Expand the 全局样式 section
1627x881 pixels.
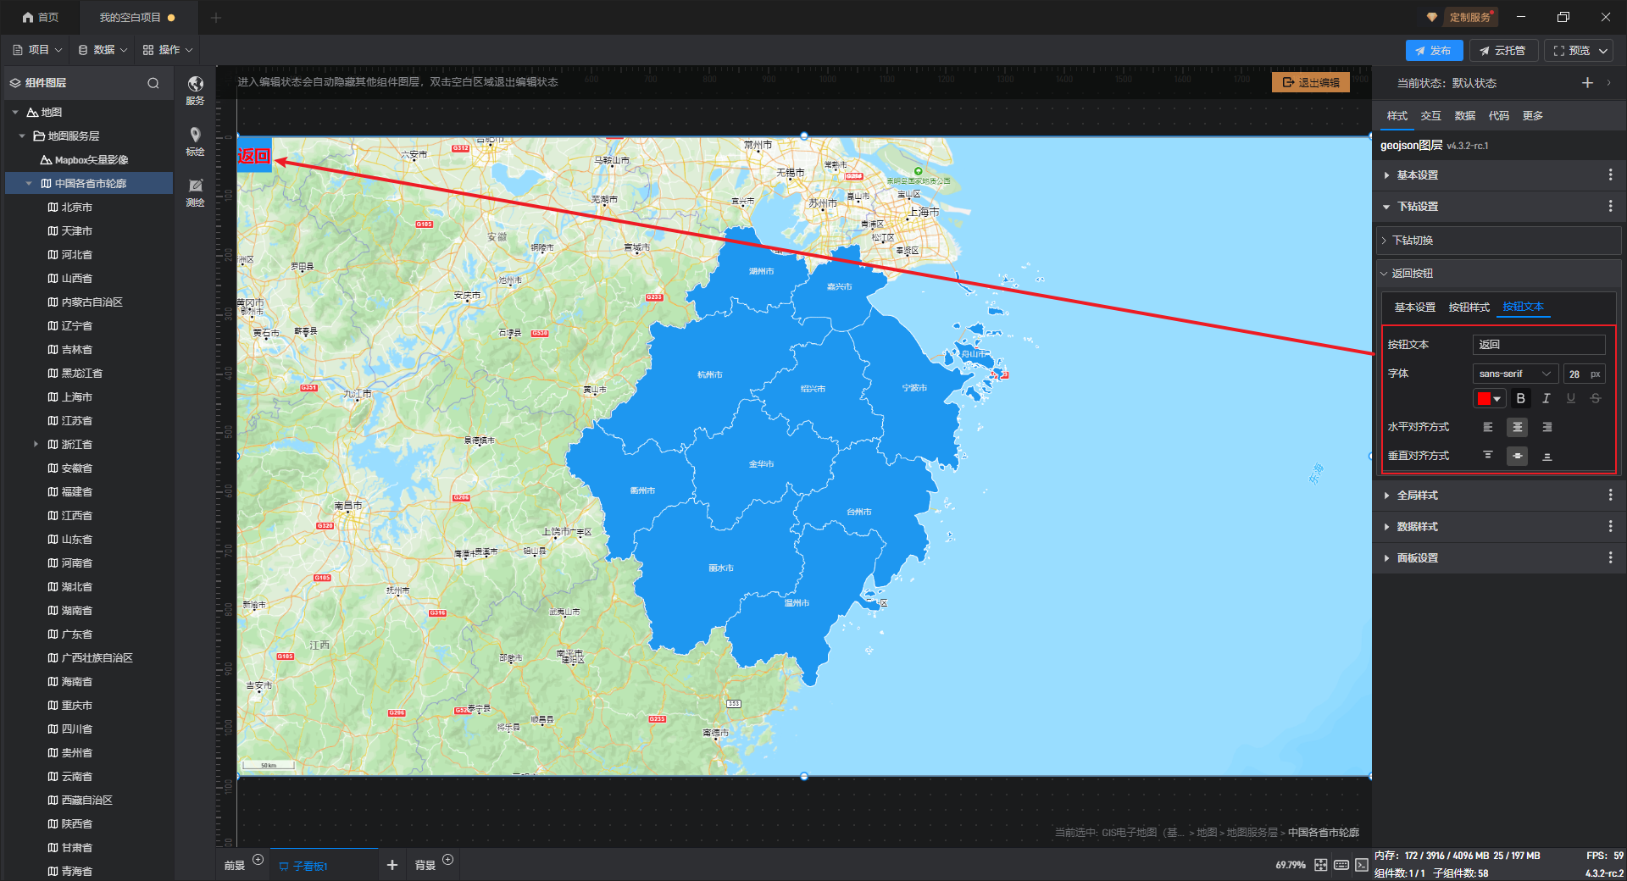click(1386, 496)
